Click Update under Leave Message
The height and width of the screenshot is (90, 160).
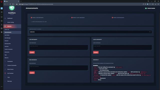pos(96,52)
